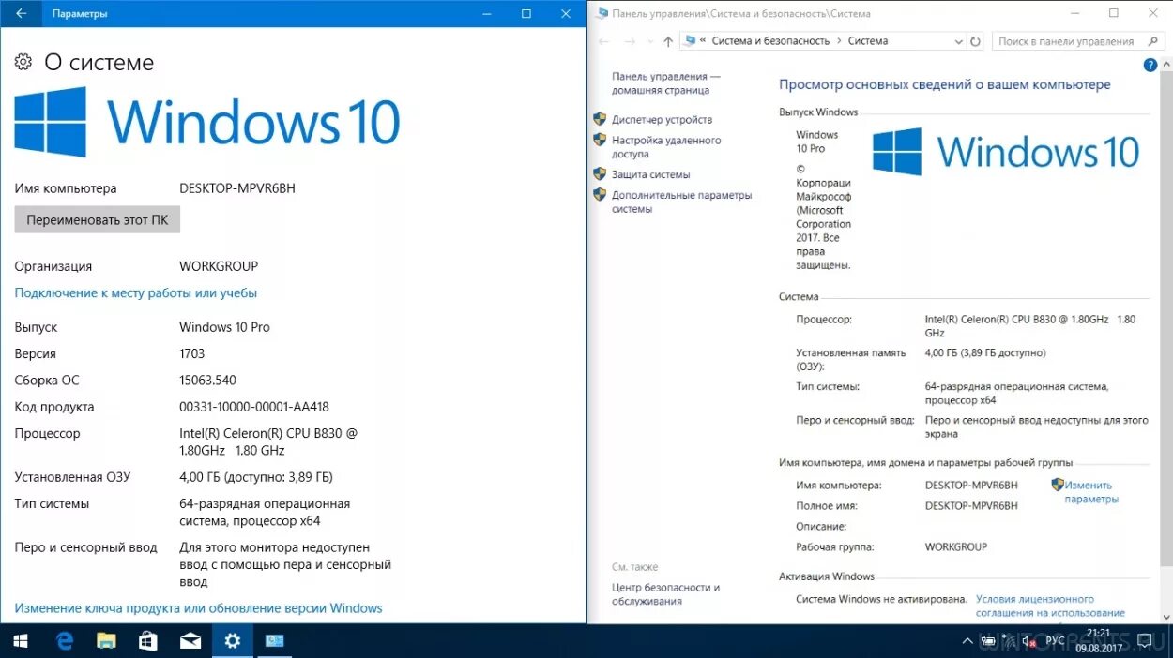Click Система Windows не активирована text
Viewport: 1173px width, 658px height.
click(x=881, y=599)
